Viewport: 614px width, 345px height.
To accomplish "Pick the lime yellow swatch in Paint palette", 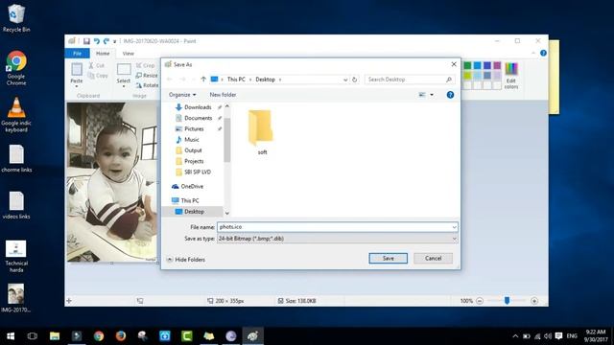I will pyautogui.click(x=467, y=75).
